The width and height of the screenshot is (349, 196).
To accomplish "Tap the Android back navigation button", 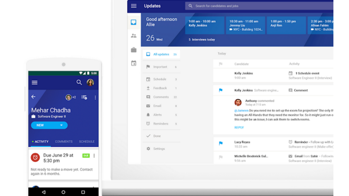I will pos(44,192).
